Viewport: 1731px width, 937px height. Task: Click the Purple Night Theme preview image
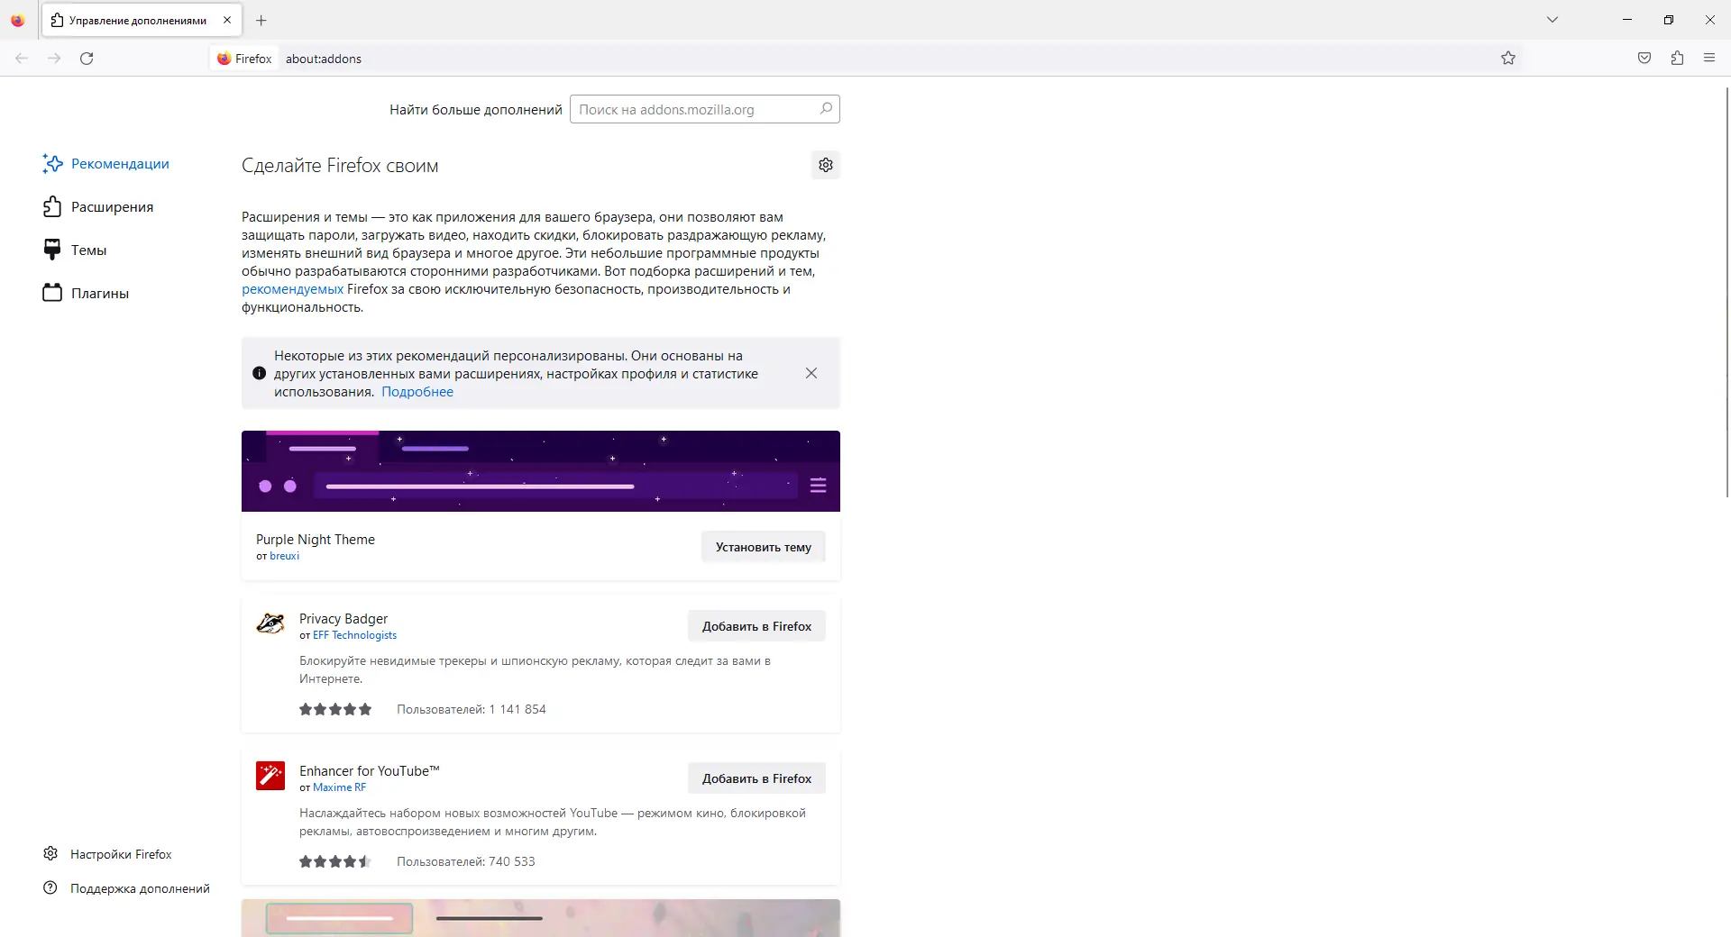pos(541,471)
